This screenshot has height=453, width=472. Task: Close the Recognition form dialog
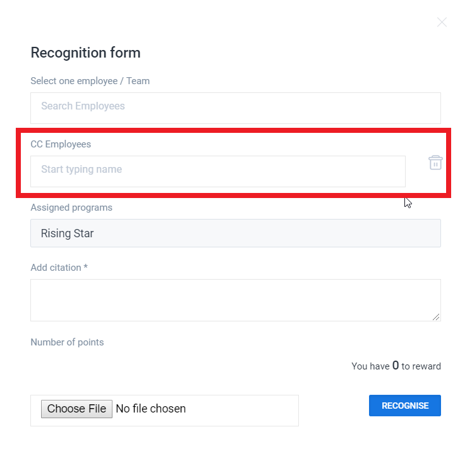442,22
